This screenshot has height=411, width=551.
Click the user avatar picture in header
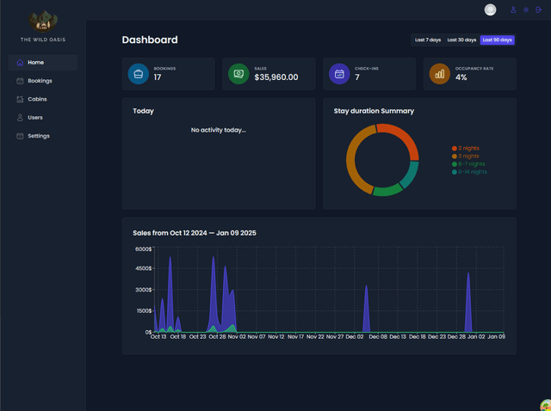click(x=491, y=10)
